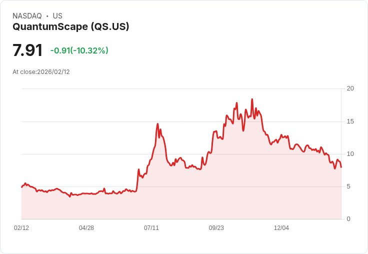
Task: Click the 15 y-axis price label
Action: 350,121
